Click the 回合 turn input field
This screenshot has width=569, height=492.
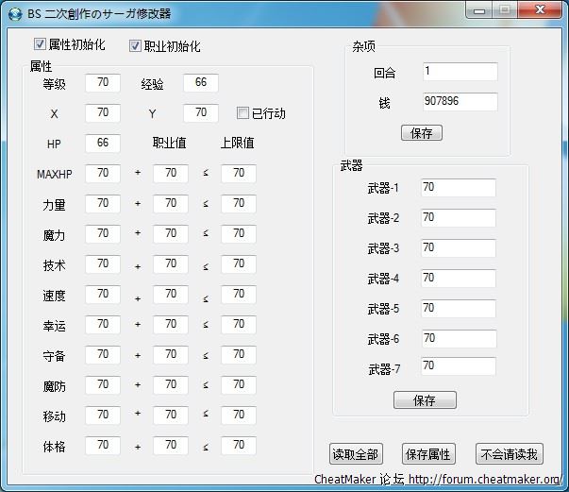(459, 72)
